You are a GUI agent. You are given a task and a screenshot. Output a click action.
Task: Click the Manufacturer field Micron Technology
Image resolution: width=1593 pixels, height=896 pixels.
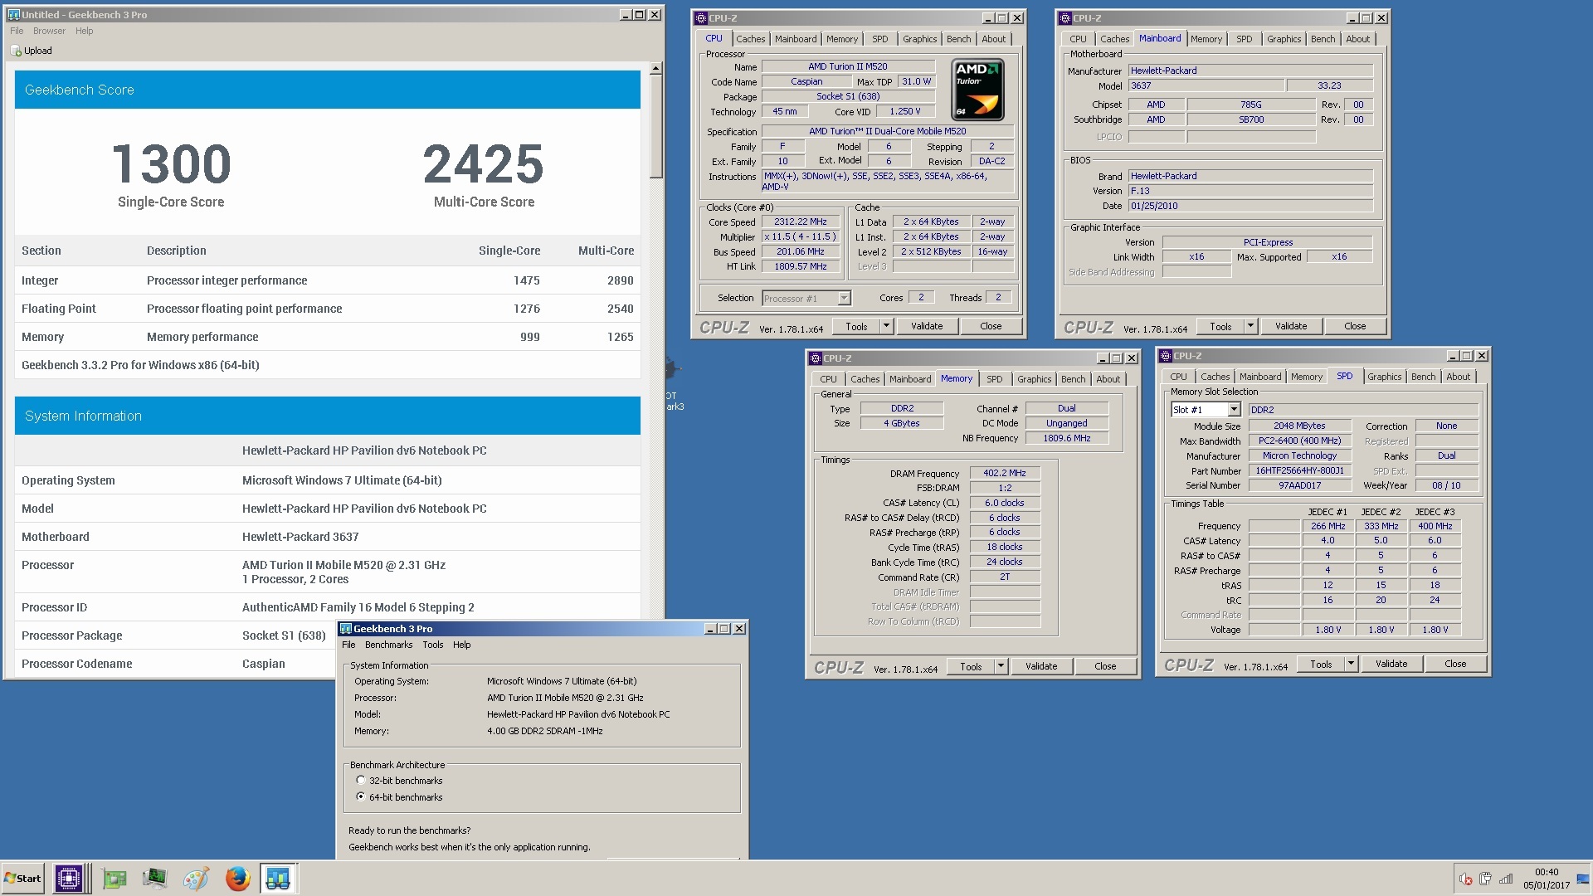click(x=1299, y=455)
